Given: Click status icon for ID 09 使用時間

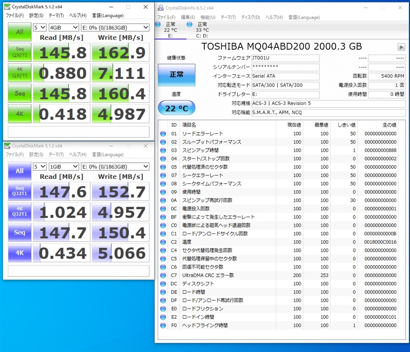Looking at the screenshot, I should tap(163, 192).
